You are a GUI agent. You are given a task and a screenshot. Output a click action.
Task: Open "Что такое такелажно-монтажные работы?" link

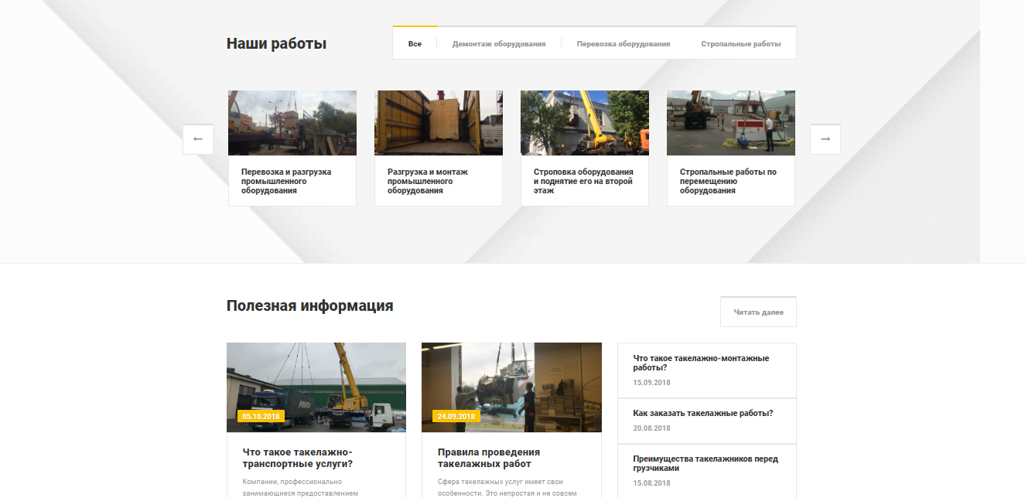point(701,363)
